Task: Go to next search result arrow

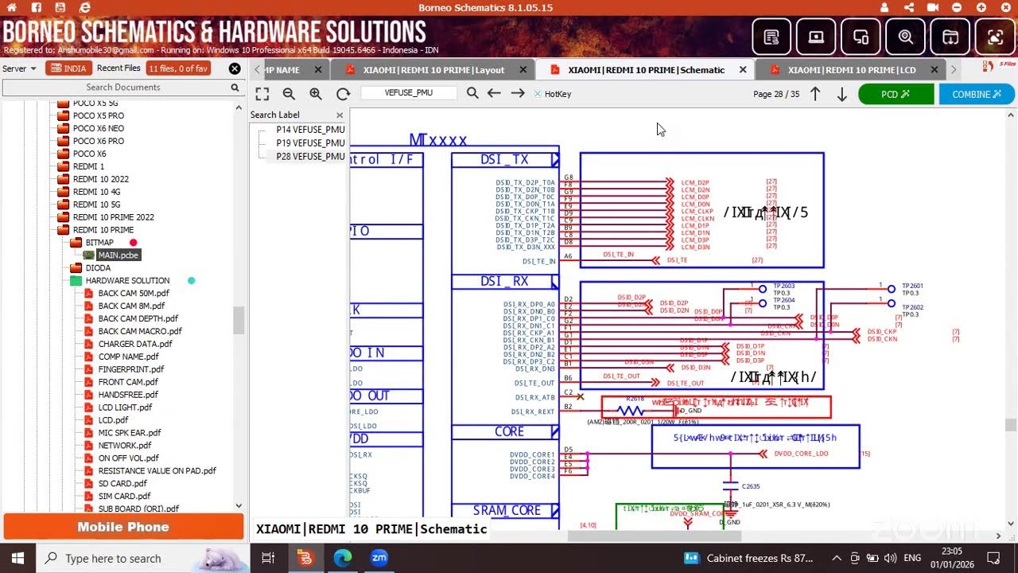Action: tap(518, 93)
